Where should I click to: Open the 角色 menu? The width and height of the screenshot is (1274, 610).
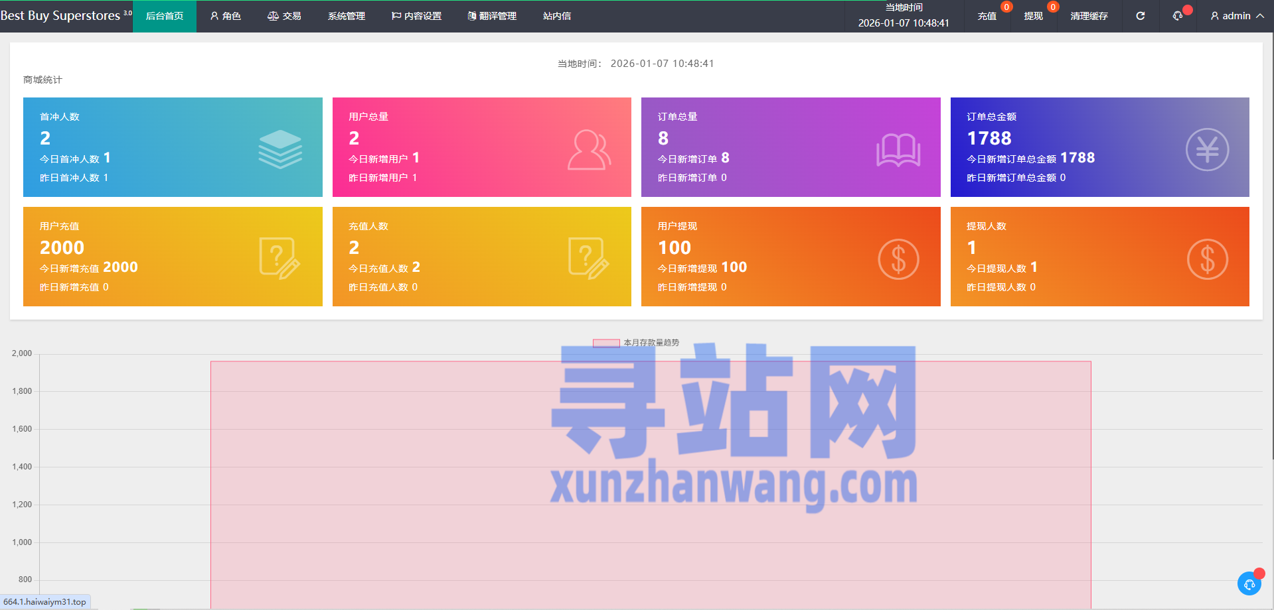[226, 16]
